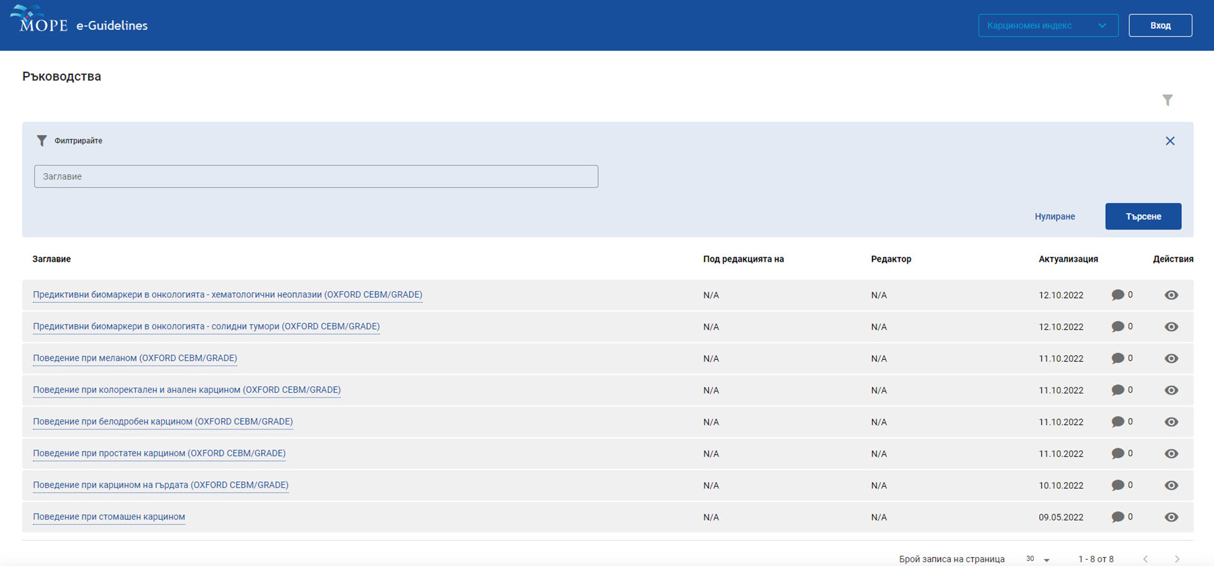Open Поведение при карцином на гърдата link
Screen dimensions: 1214x566
coord(161,485)
